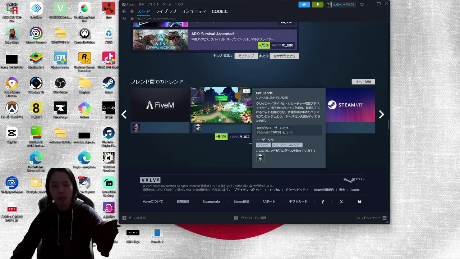Click the Valve logo in footer
This screenshot has height=259, width=460.
[150, 180]
